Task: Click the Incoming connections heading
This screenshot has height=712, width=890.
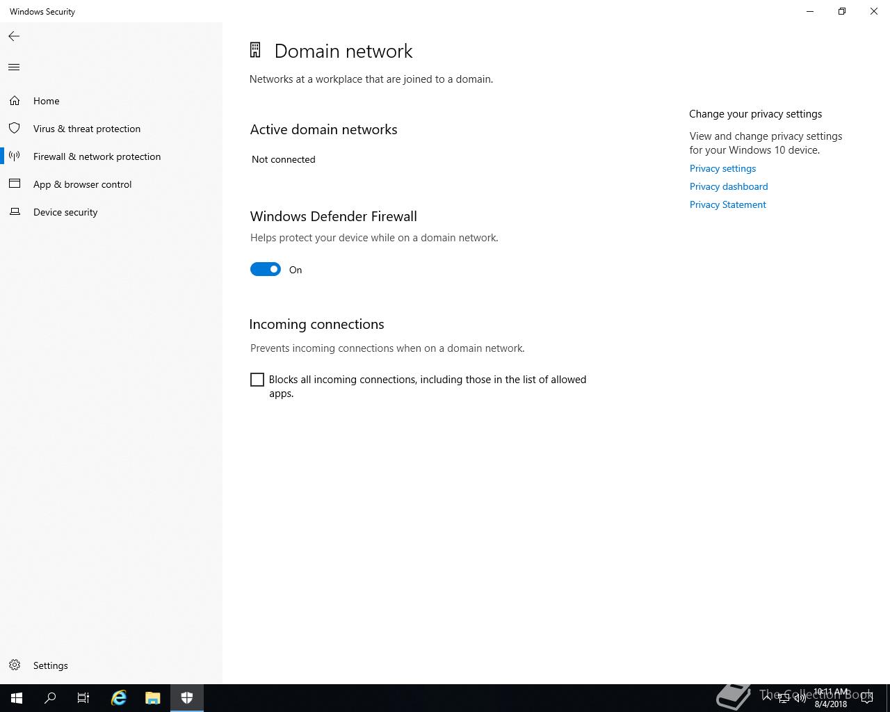Action: click(x=317, y=324)
